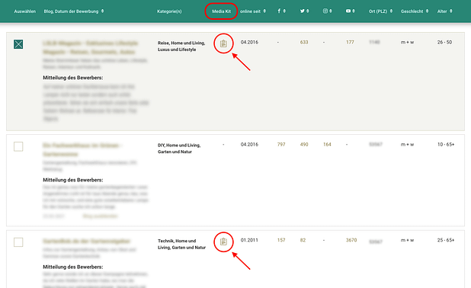This screenshot has height=288, width=471.
Task: Click the Instagram column header icon
Action: coord(325,11)
